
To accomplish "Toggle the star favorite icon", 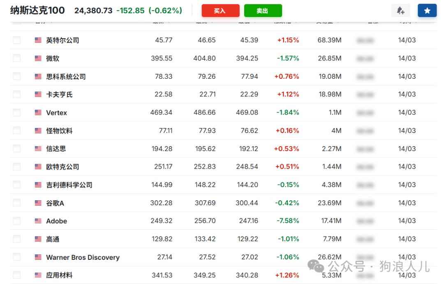I will pyautogui.click(x=427, y=11).
